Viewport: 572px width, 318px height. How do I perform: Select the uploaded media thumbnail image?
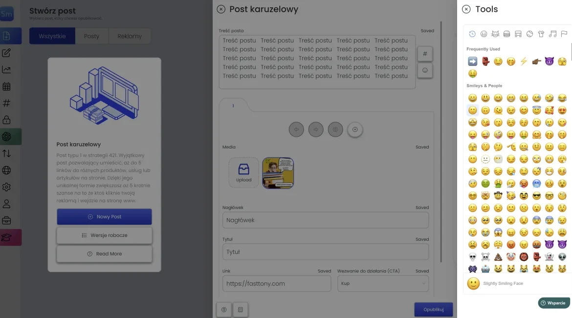(x=278, y=173)
